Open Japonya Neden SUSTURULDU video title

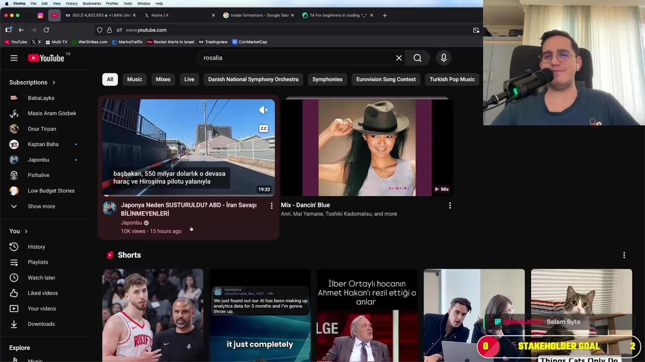coord(188,209)
